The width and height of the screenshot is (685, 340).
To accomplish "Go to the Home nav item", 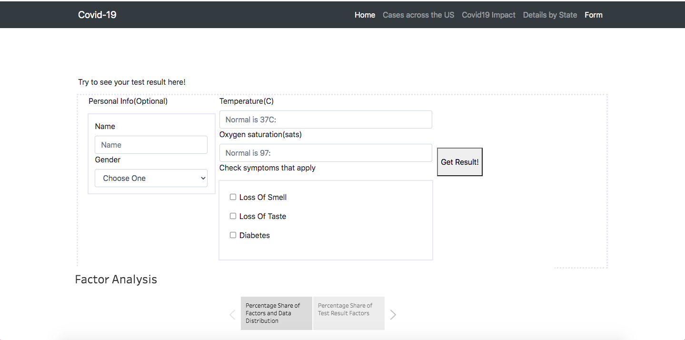I will tap(365, 15).
